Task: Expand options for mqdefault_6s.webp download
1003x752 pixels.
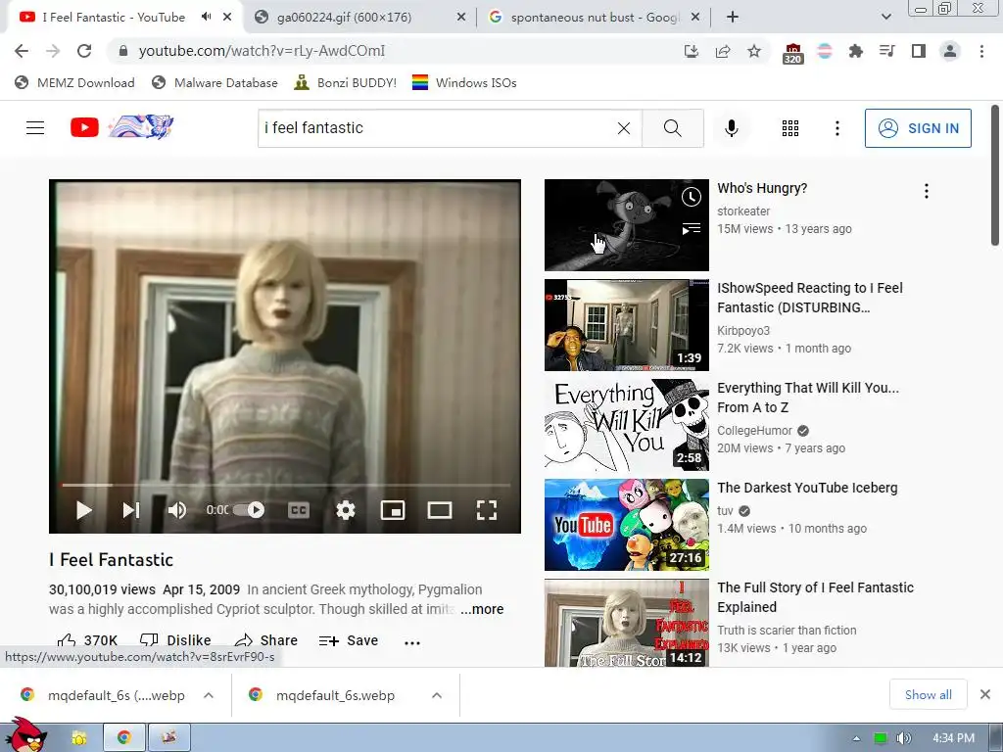Action: pos(437,695)
